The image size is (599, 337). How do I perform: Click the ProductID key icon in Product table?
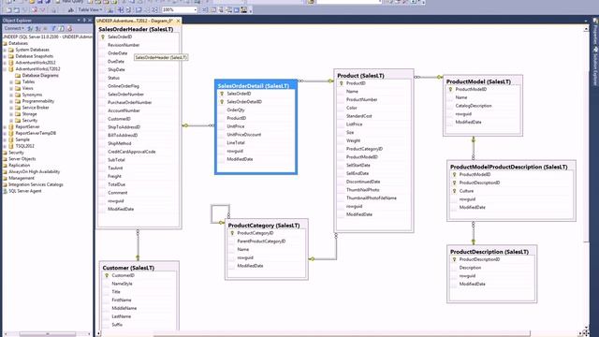[x=341, y=83]
